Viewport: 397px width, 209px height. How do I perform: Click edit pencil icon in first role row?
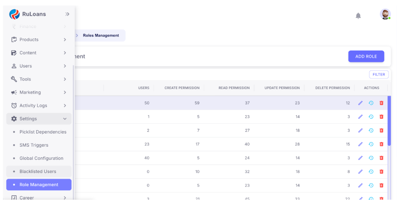point(360,103)
